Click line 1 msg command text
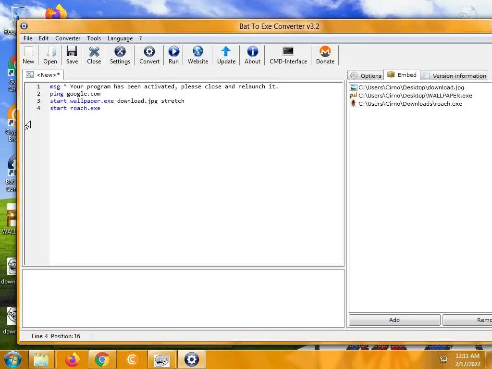Screen dimensions: 492x369 point(164,86)
